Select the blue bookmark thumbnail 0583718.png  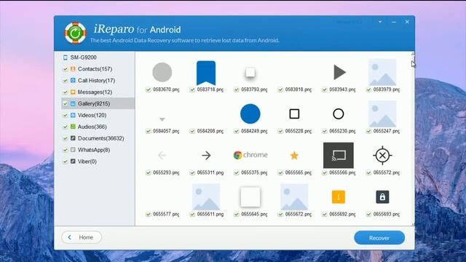(x=206, y=73)
